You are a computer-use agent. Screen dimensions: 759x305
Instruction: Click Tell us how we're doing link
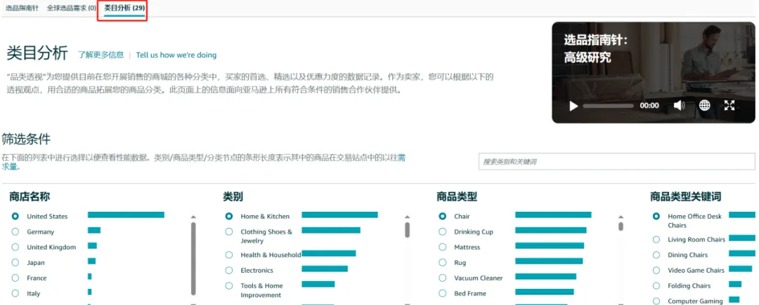(x=176, y=55)
